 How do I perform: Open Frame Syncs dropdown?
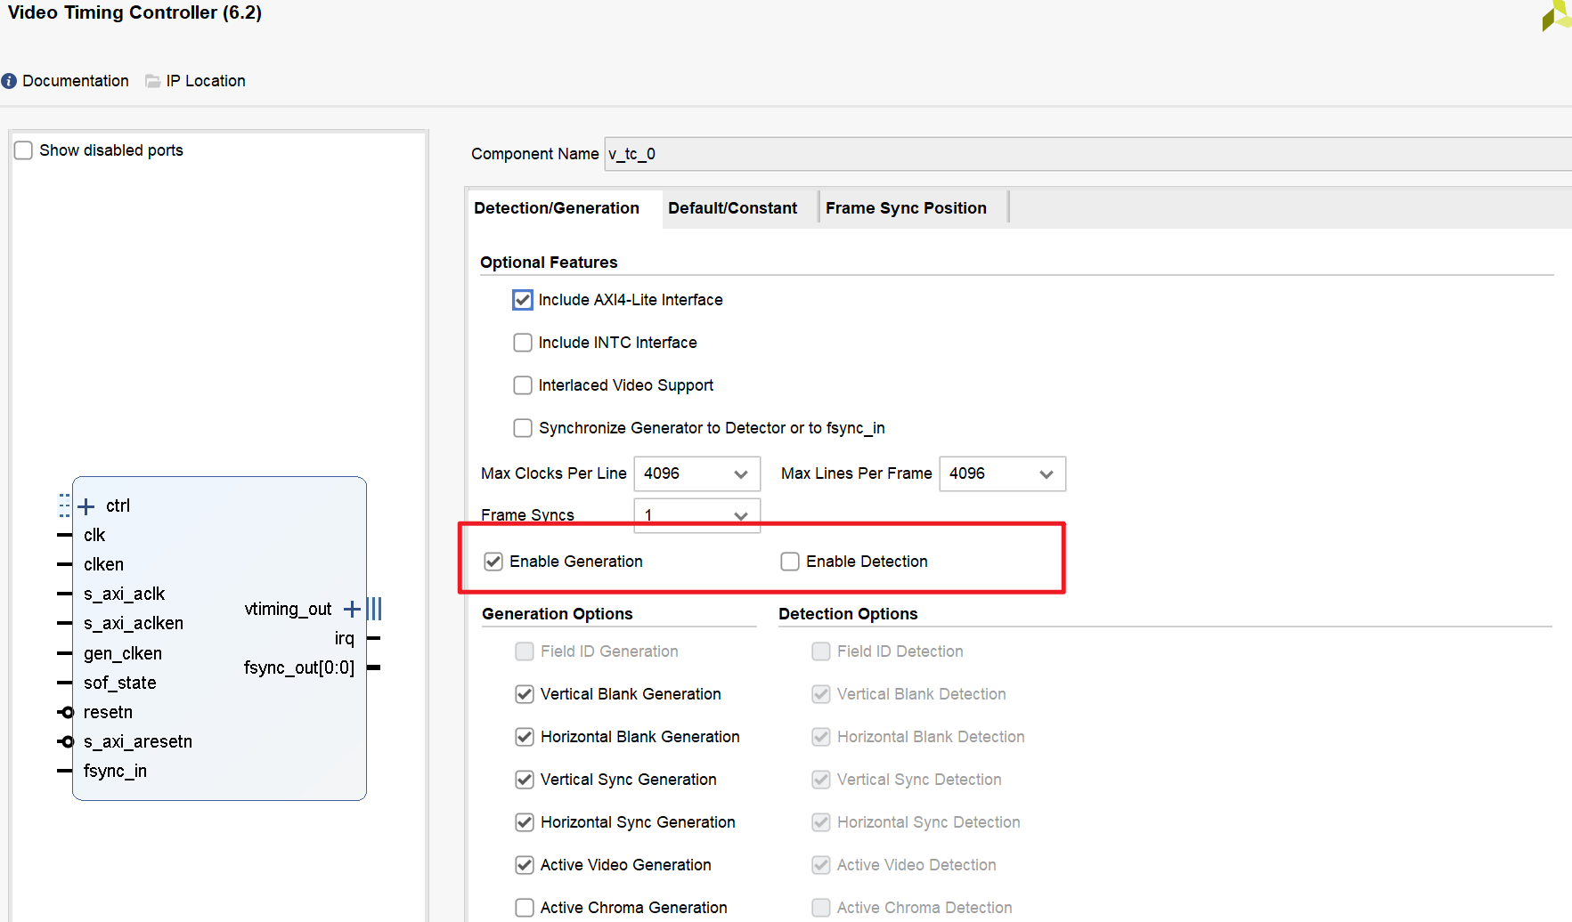click(696, 515)
